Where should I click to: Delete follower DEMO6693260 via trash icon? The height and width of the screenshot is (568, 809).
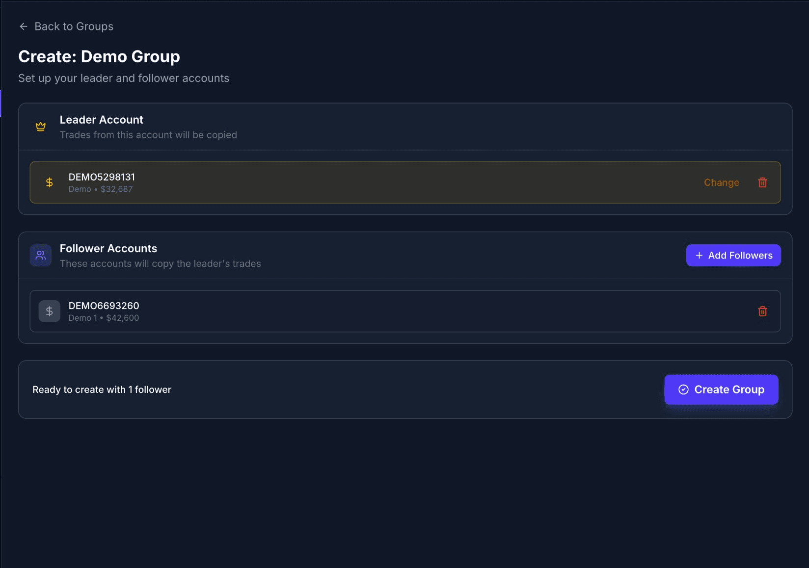pyautogui.click(x=762, y=310)
